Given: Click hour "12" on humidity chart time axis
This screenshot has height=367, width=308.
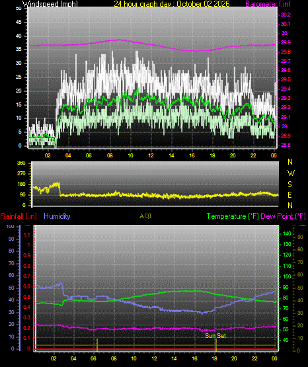Looking at the screenshot, I should [x=154, y=358].
